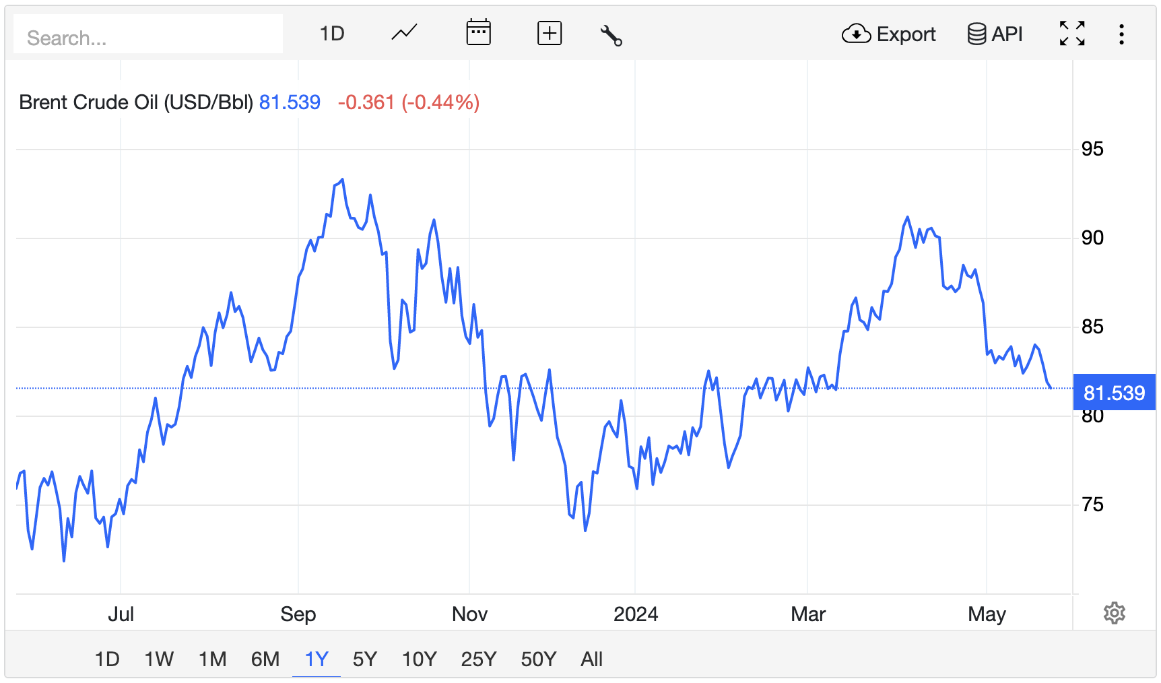Open the calendar date range icon
1161x683 pixels.
478,33
